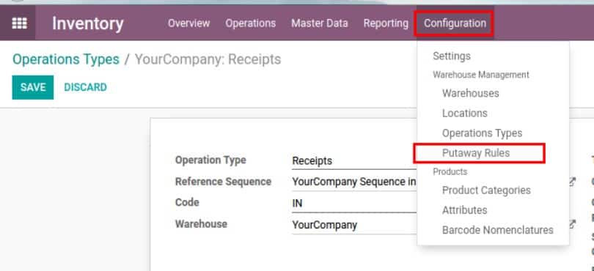
Task: Expand the Reporting menu
Action: tap(386, 23)
